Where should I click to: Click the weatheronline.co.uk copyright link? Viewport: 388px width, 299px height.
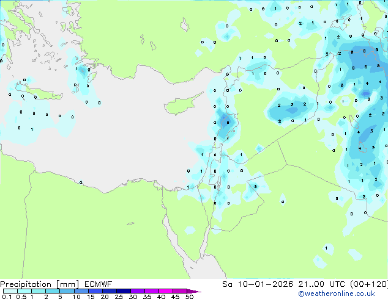[337, 294]
